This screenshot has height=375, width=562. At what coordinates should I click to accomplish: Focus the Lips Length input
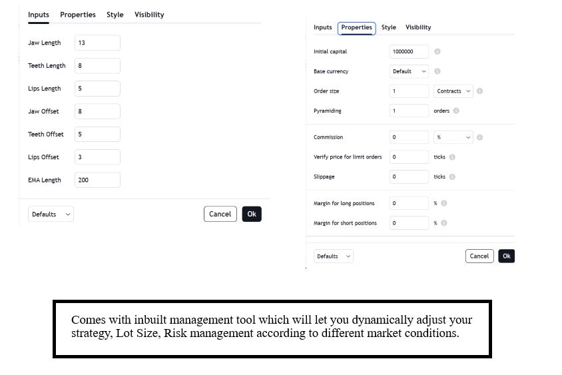[x=97, y=89]
